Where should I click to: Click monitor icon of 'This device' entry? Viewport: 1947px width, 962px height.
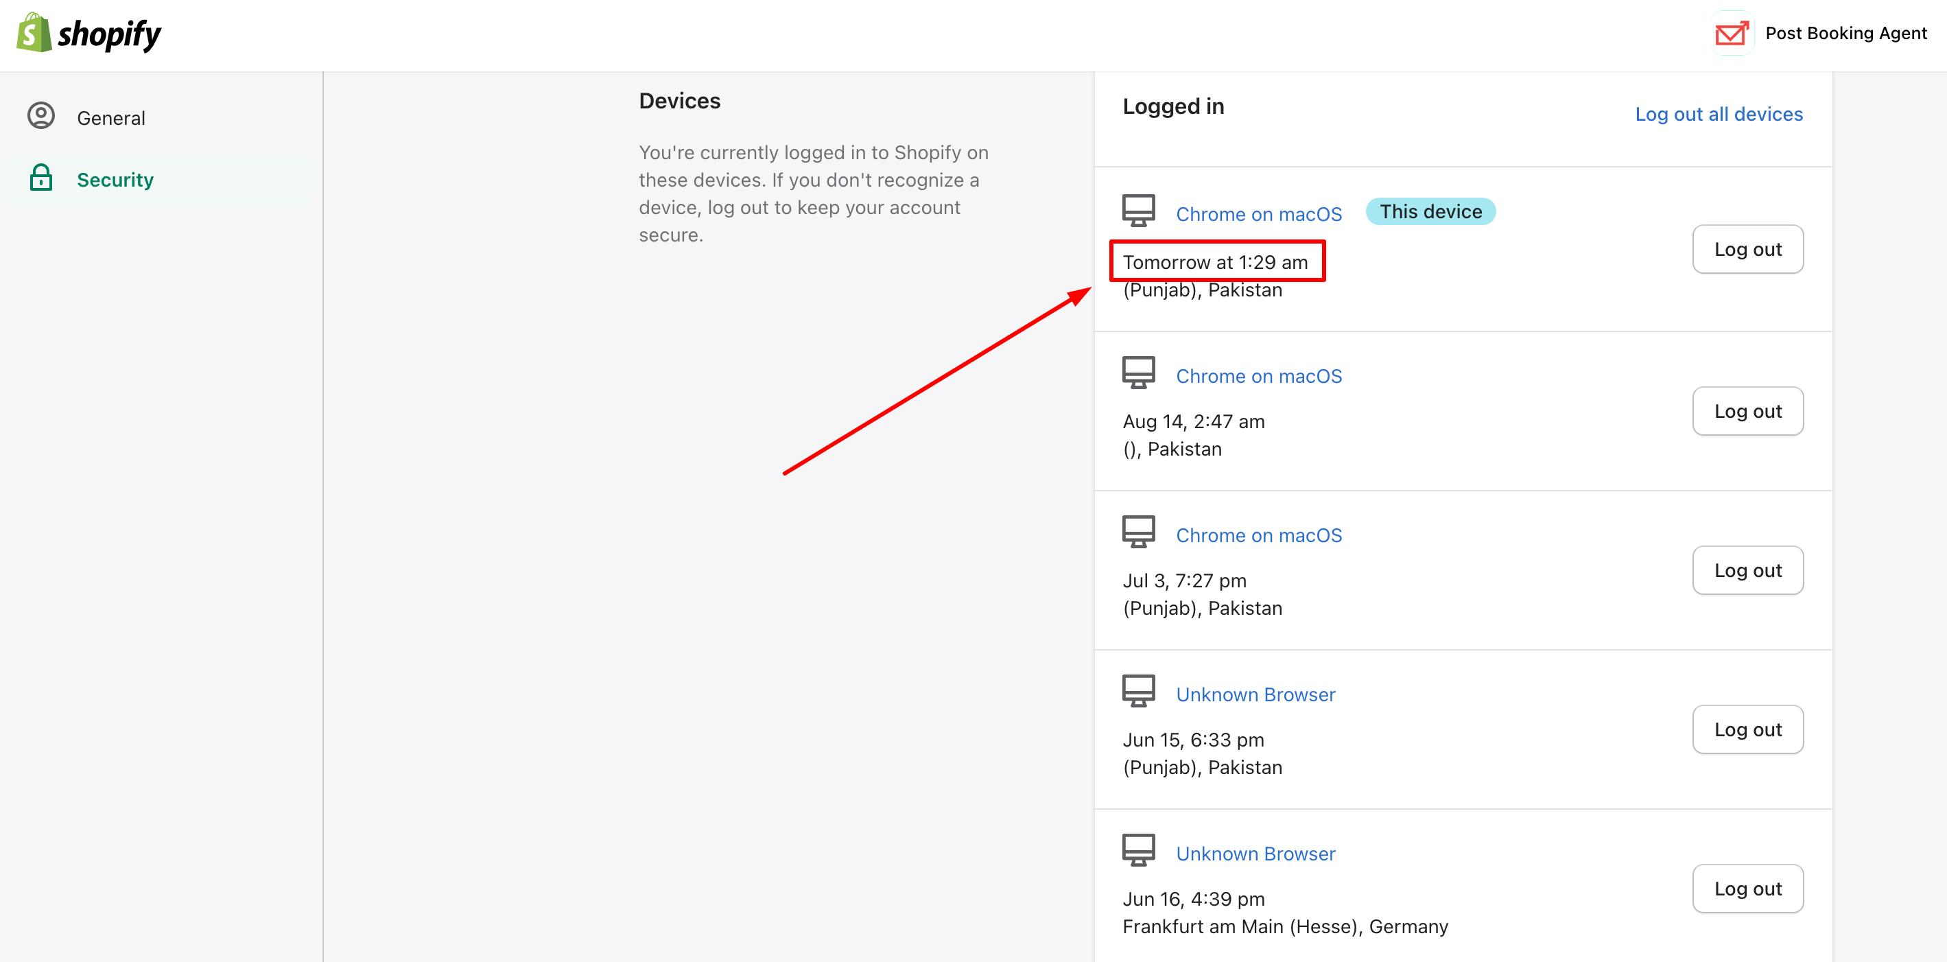[x=1138, y=211]
